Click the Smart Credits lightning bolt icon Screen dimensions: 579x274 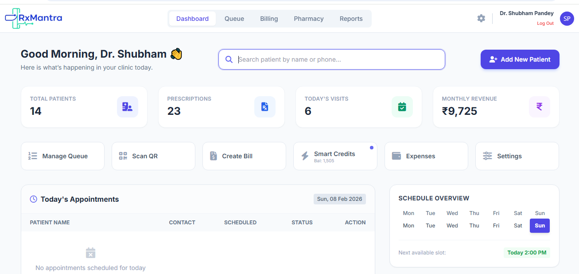[304, 156]
